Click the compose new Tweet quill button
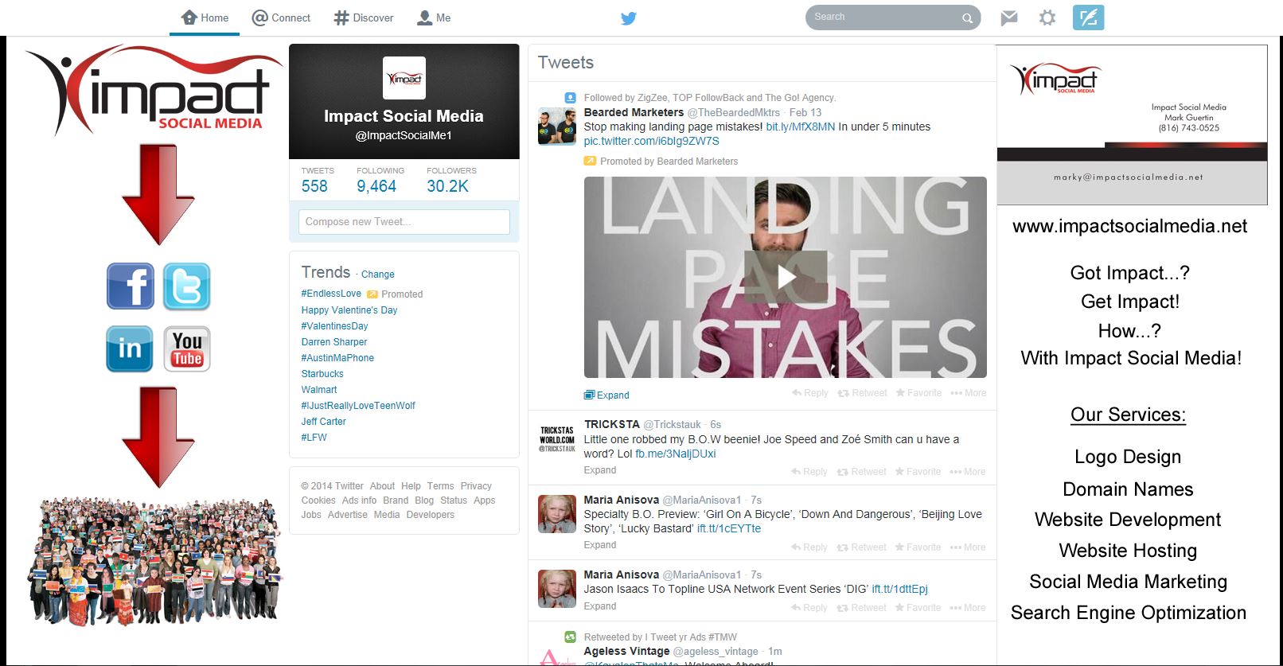The height and width of the screenshot is (666, 1283). tap(1088, 18)
